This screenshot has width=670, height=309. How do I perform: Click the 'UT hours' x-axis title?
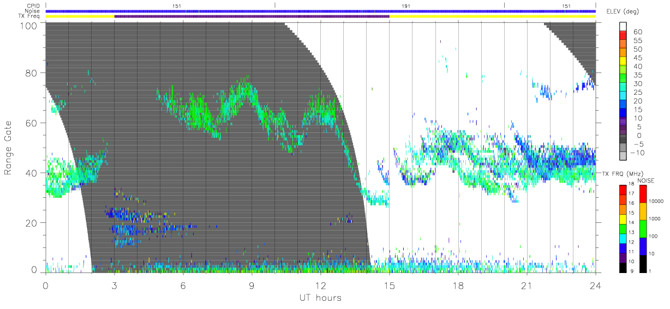pos(320,298)
